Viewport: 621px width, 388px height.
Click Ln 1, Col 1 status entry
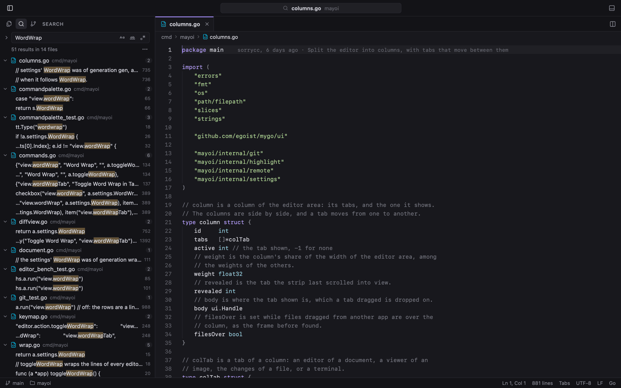514,383
